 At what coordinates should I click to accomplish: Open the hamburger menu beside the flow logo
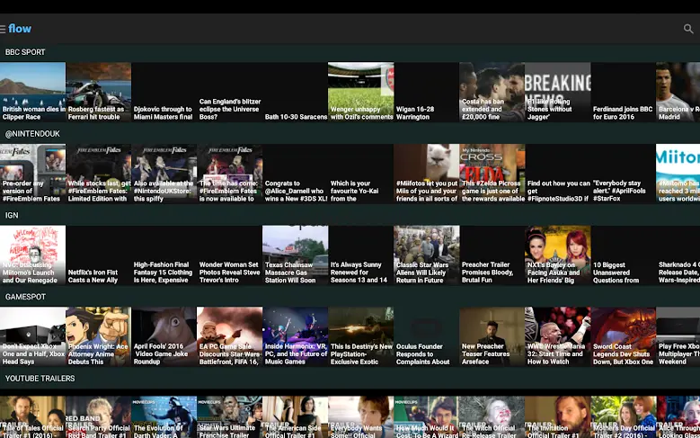4,29
